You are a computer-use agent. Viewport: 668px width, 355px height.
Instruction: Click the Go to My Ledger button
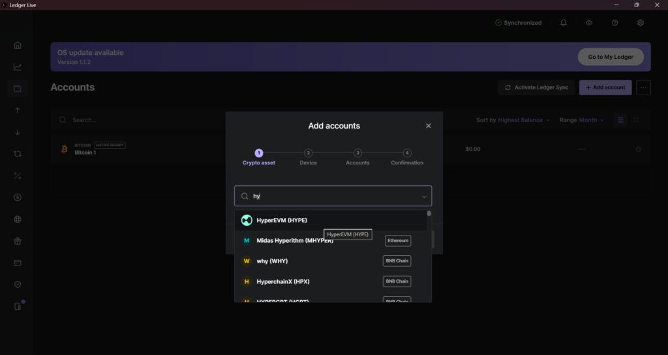[x=611, y=57]
